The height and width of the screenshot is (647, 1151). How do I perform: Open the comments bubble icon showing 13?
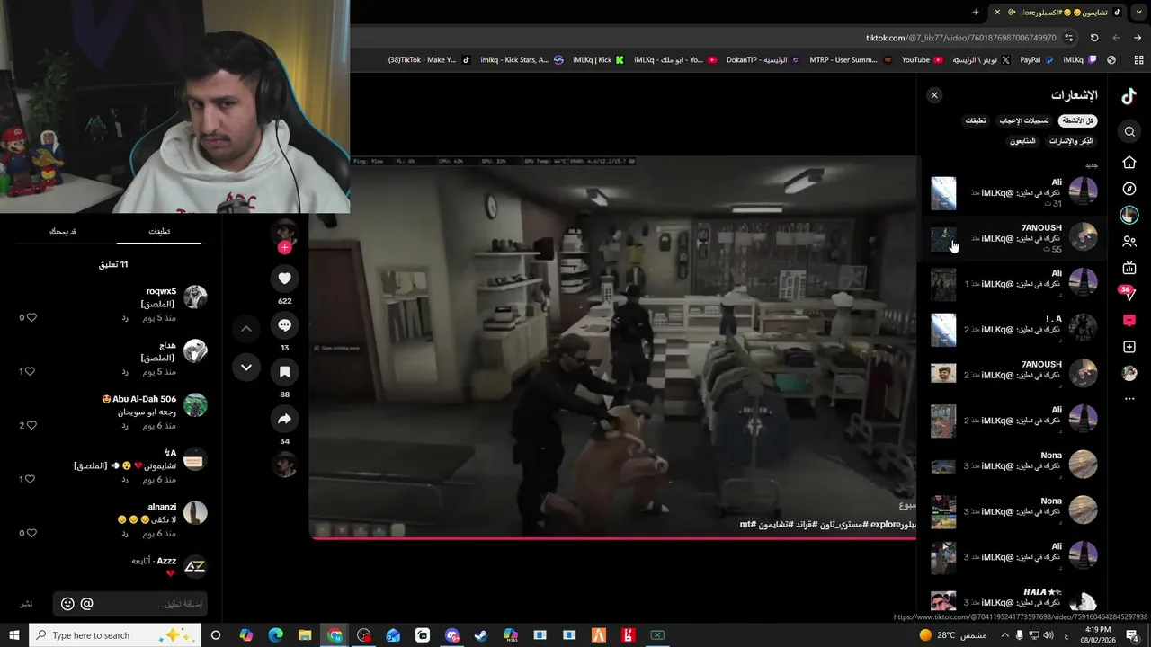[x=284, y=325]
